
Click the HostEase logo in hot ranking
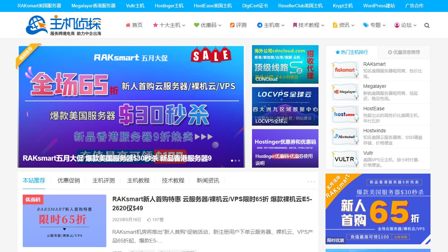click(x=345, y=114)
